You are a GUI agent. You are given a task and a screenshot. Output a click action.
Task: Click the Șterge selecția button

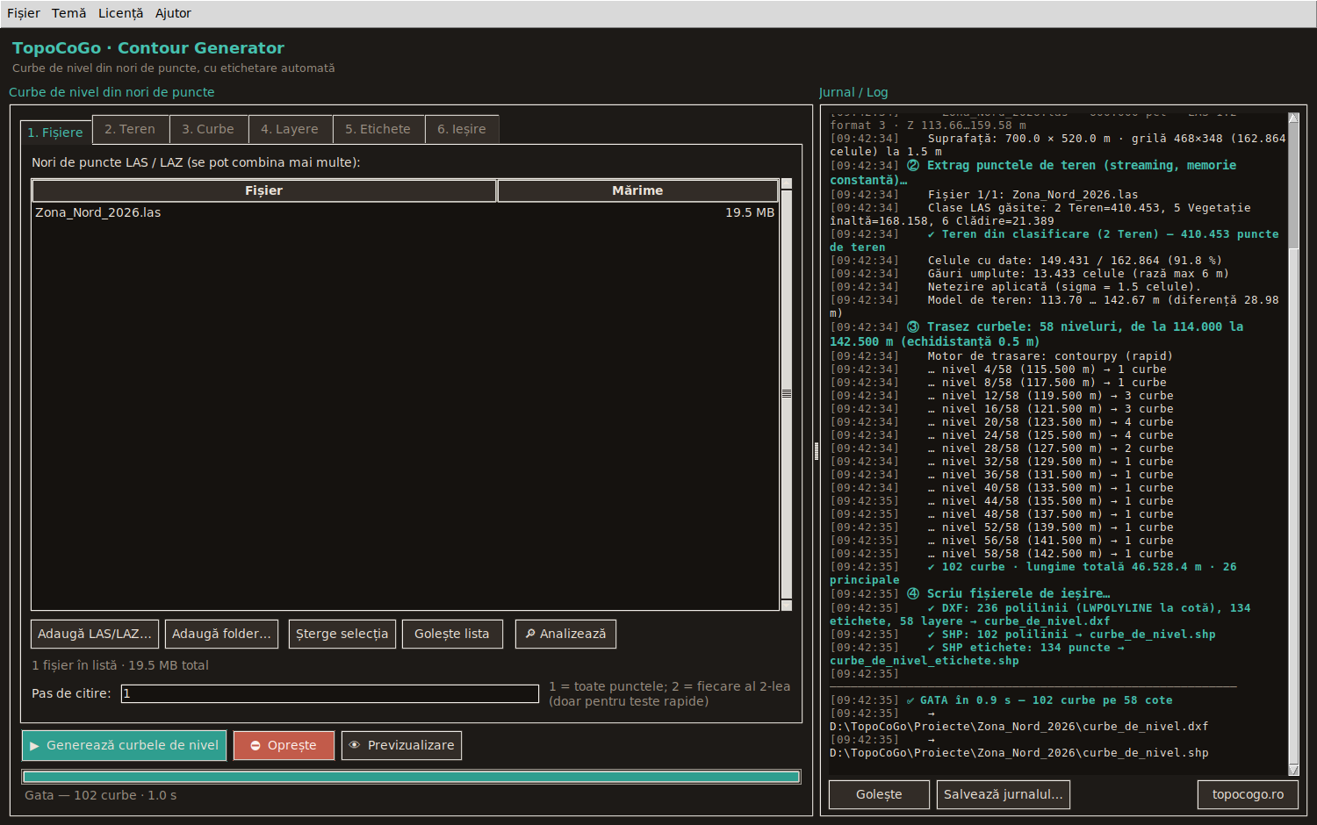click(x=342, y=634)
